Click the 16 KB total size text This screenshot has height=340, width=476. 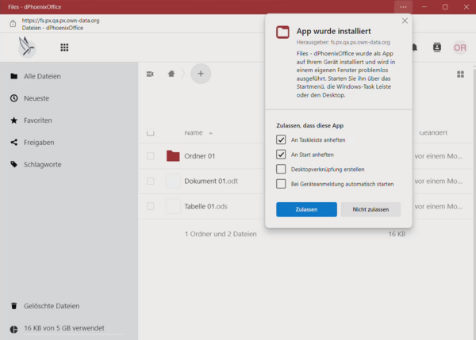click(x=397, y=234)
